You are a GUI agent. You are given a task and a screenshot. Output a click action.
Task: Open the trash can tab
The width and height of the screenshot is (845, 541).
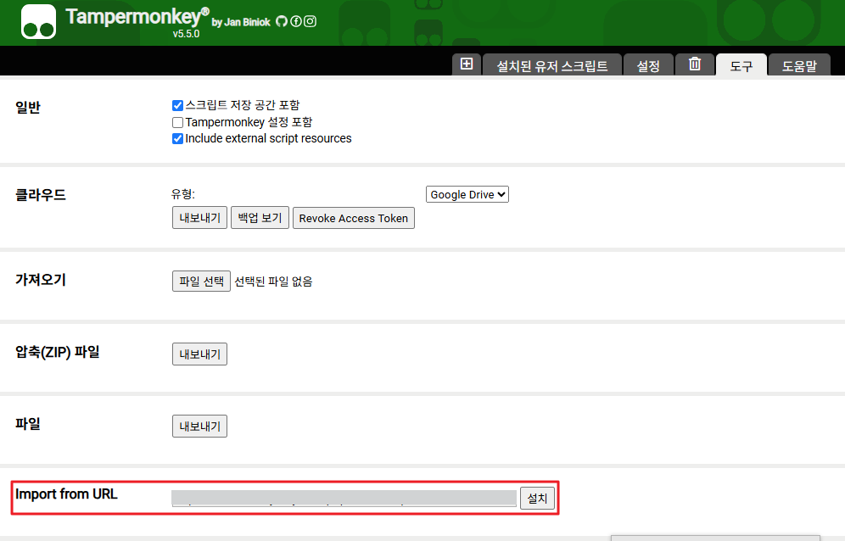click(695, 64)
